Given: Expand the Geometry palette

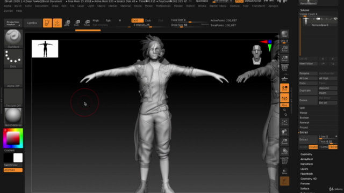Looking at the screenshot, I should (x=306, y=154).
